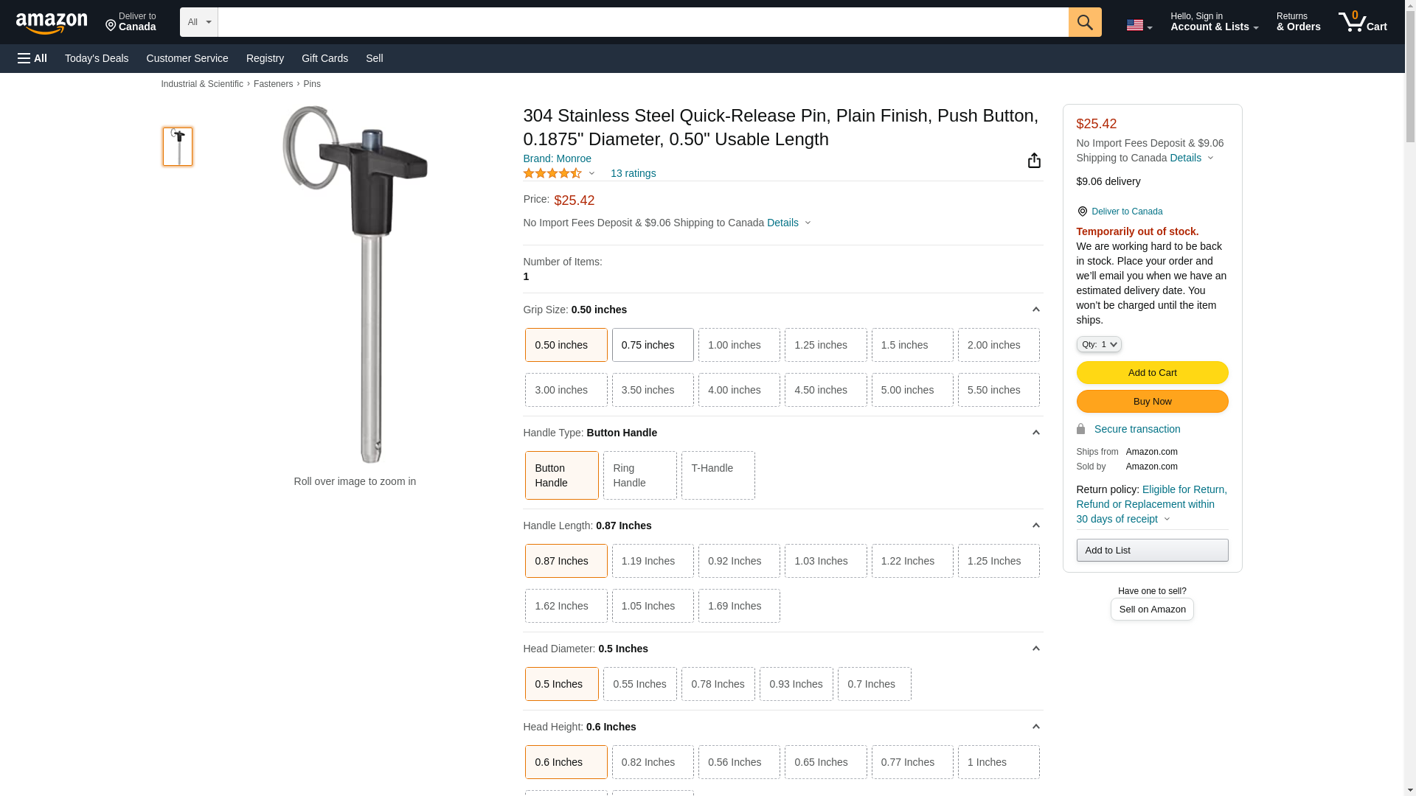
Task: Click the Amazon logo
Action: [x=52, y=23]
